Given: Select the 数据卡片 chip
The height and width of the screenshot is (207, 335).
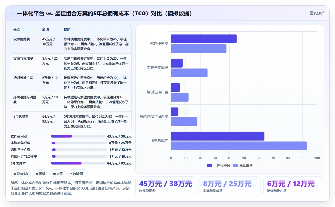Looking at the screenshot, I should pos(77,173).
